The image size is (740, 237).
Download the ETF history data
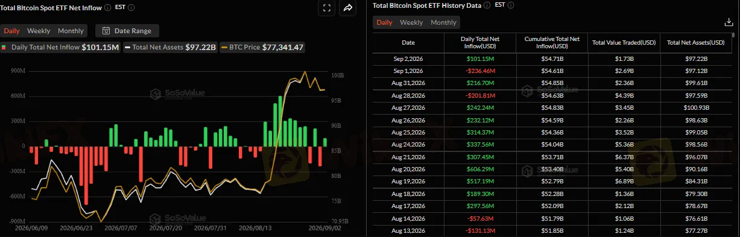click(x=728, y=22)
